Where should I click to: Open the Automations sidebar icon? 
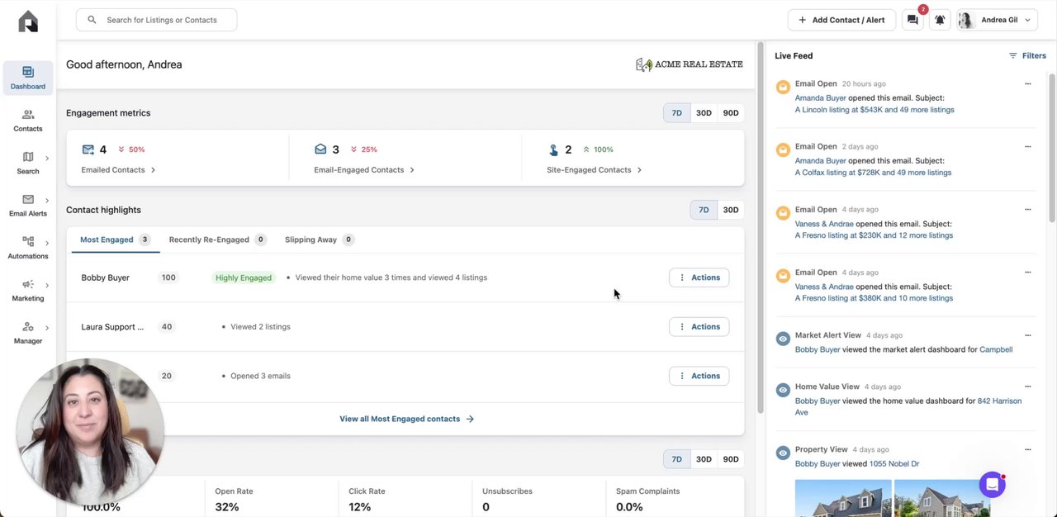click(28, 242)
